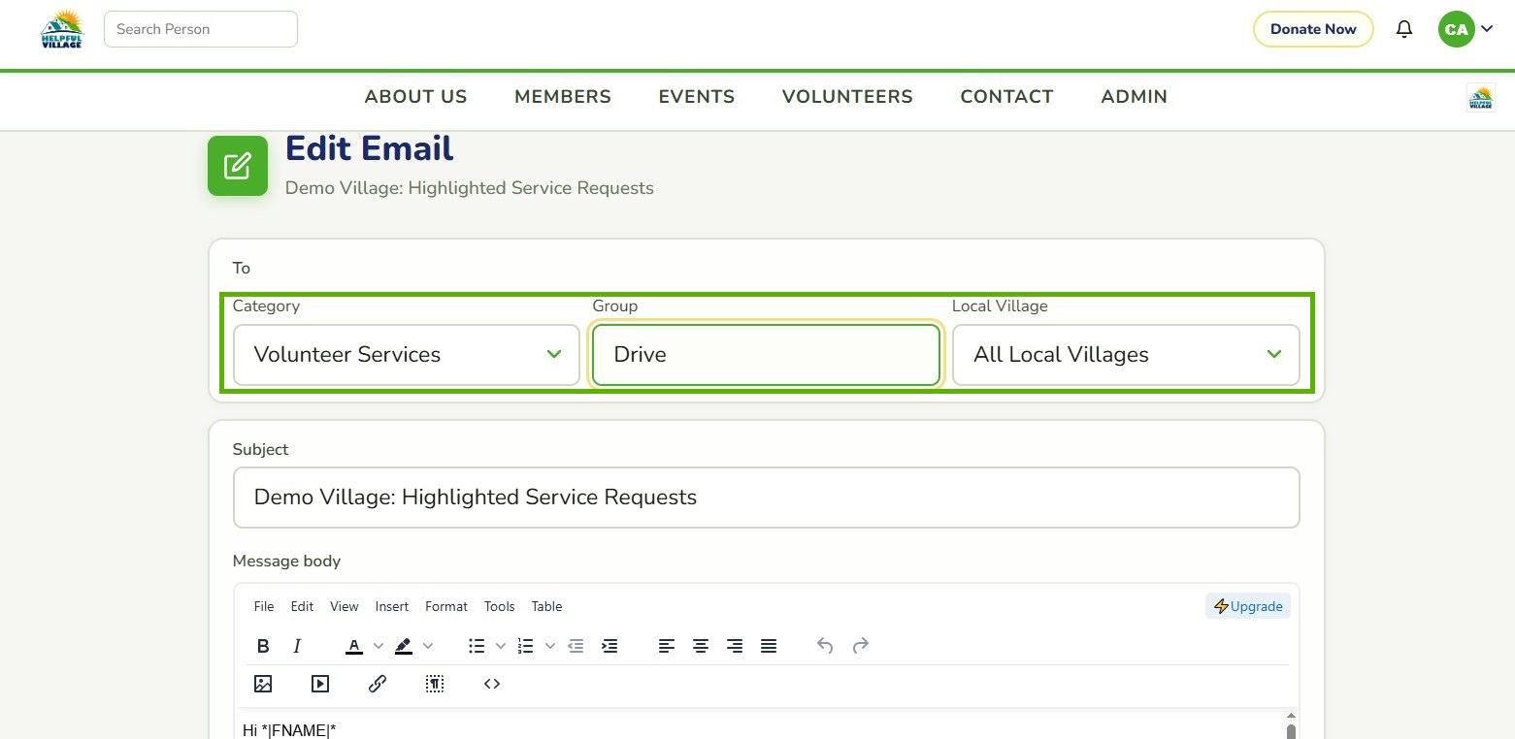Insert media video into message
Viewport: 1515px width, 739px height.
pyautogui.click(x=320, y=684)
